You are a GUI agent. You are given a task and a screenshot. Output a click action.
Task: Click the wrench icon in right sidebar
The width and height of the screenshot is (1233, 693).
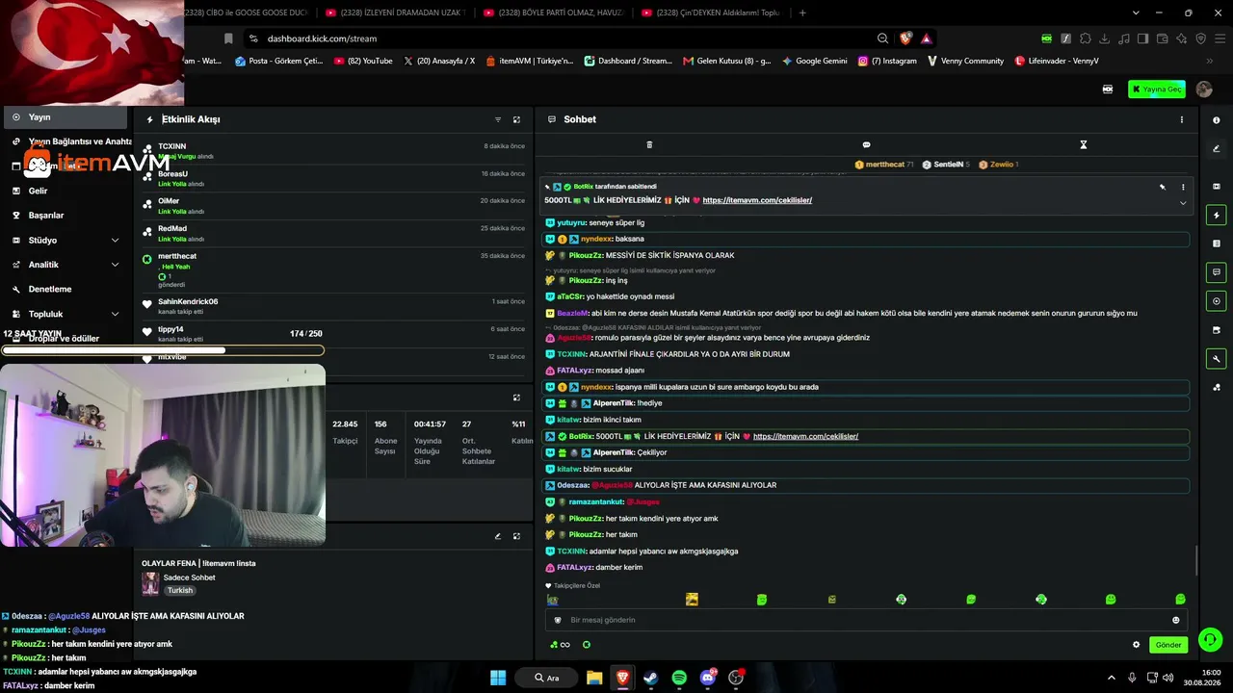pos(1217,359)
